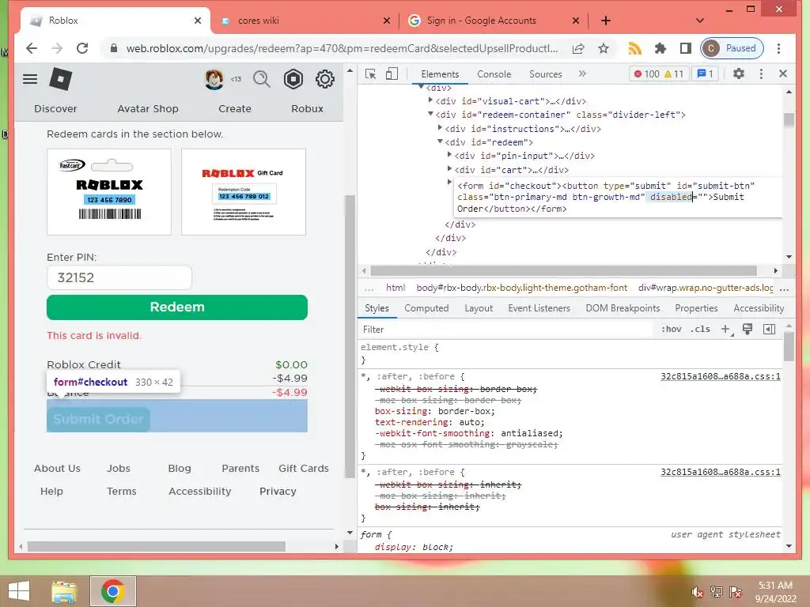Open the Gift Cards footer link
810x607 pixels.
point(304,468)
